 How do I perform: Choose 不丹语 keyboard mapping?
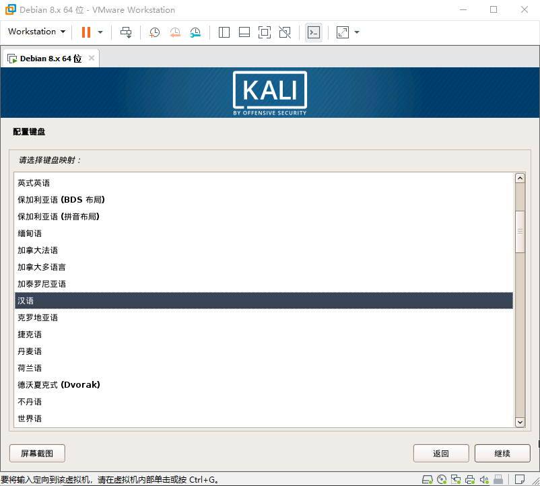[264, 402]
